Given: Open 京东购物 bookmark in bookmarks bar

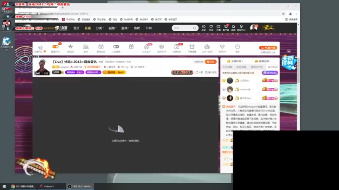Looking at the screenshot, I should pyautogui.click(x=68, y=19).
